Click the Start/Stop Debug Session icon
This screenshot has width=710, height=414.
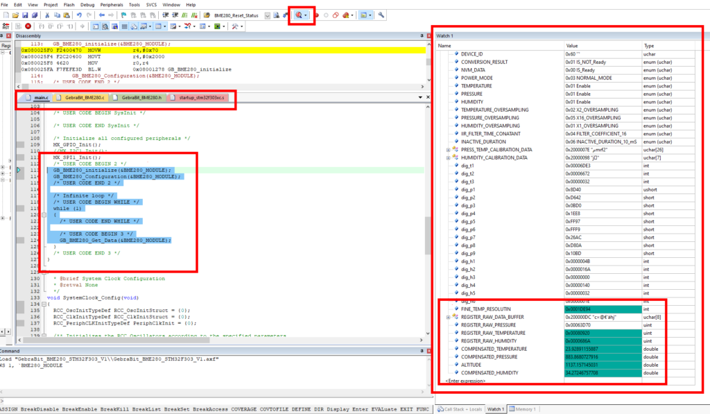click(299, 15)
